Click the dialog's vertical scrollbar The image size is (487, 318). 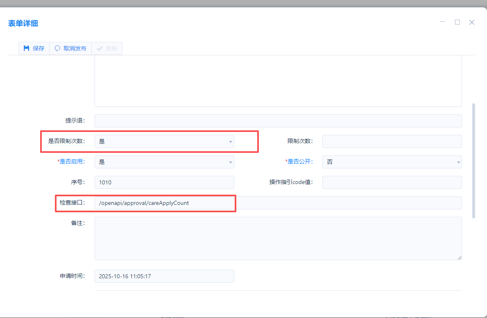pos(473,161)
